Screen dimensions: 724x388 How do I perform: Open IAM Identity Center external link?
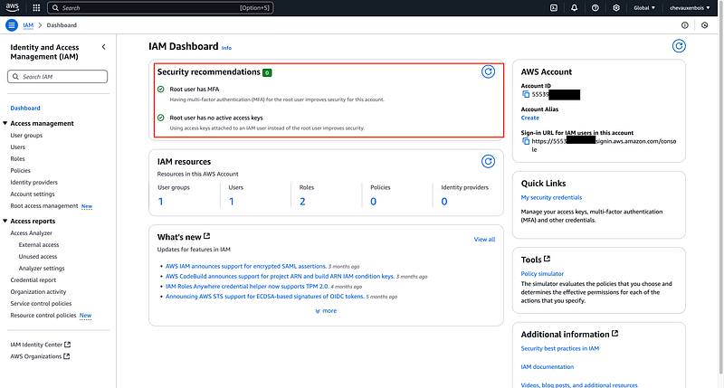click(x=40, y=345)
